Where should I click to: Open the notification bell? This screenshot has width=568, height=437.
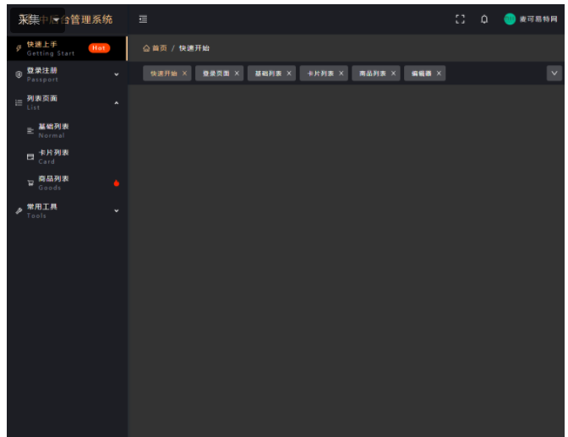tap(484, 19)
